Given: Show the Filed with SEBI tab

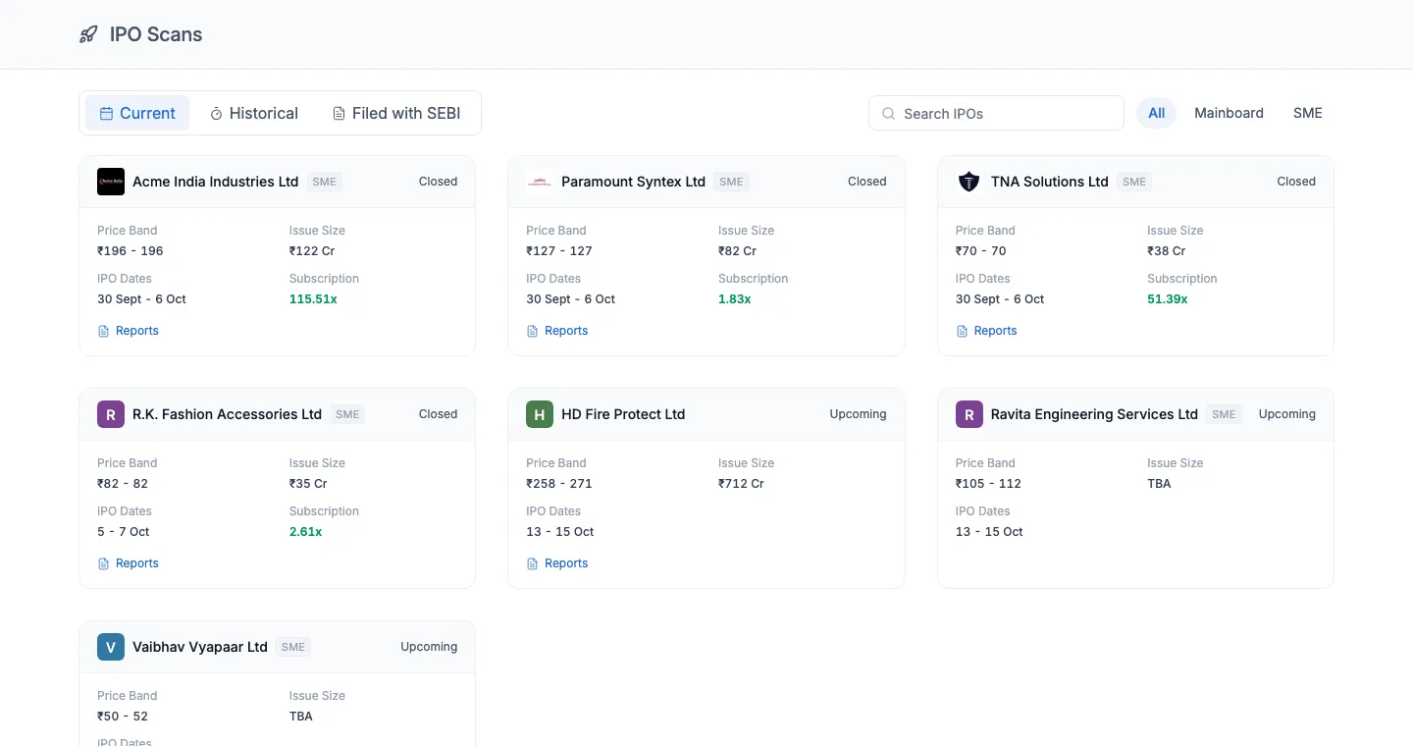Looking at the screenshot, I should click(396, 113).
